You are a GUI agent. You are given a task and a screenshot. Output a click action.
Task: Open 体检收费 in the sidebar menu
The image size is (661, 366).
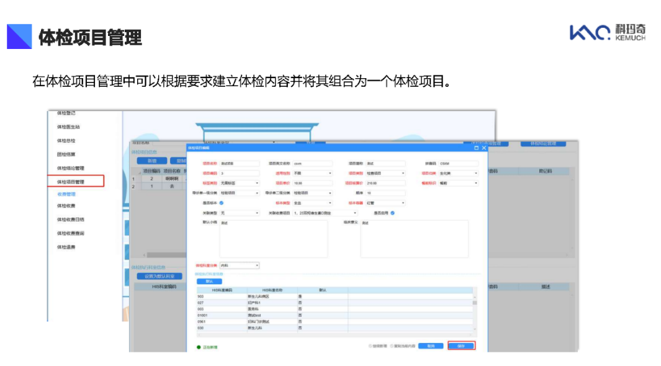66,205
